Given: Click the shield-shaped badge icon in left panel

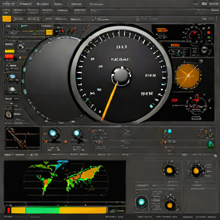Looking at the screenshot, I should [9, 114].
